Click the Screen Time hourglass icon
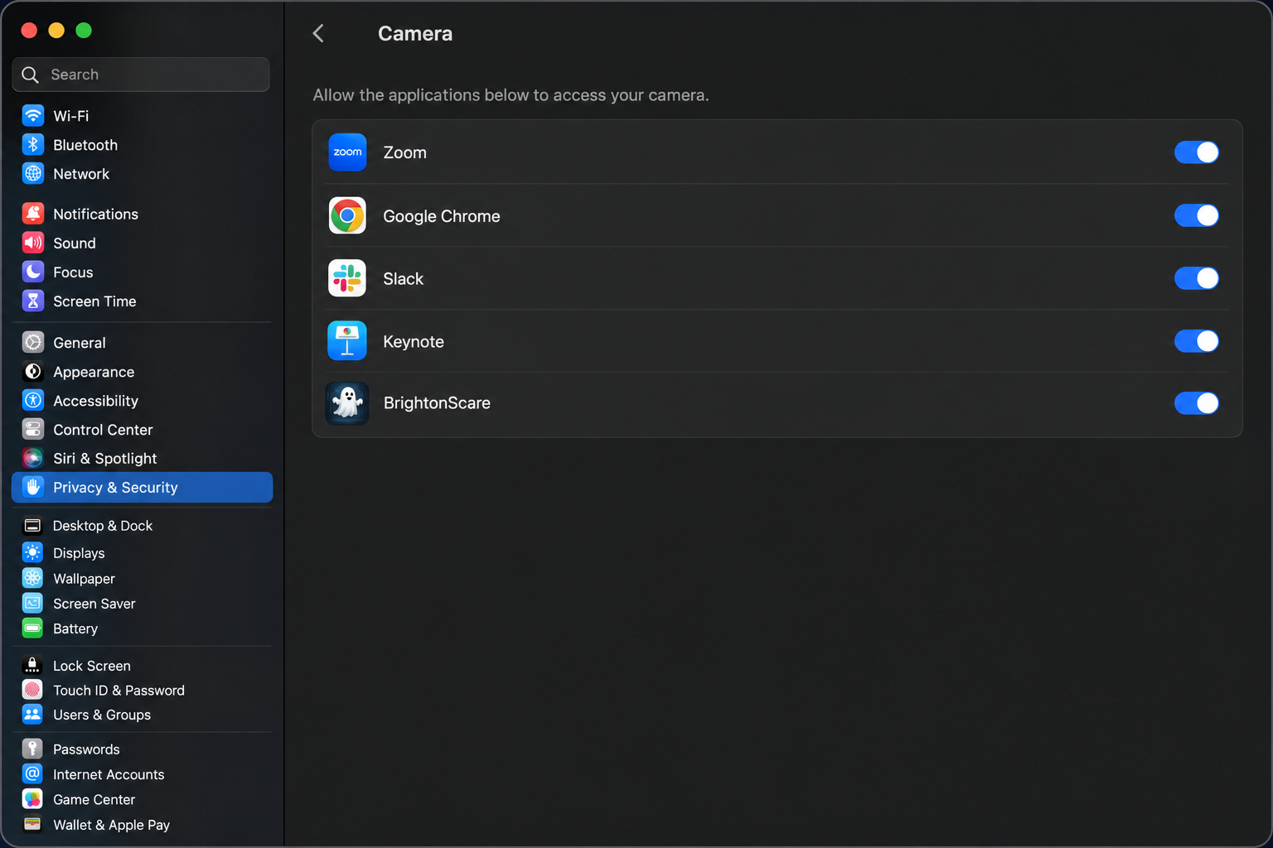 pos(33,301)
